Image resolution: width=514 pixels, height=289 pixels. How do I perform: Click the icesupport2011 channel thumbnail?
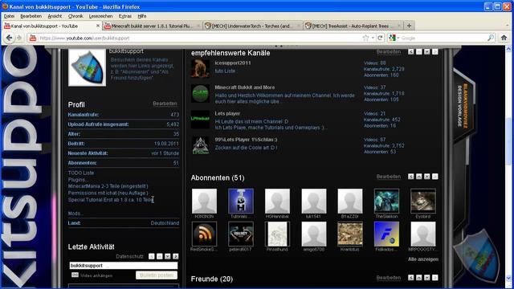(200, 68)
